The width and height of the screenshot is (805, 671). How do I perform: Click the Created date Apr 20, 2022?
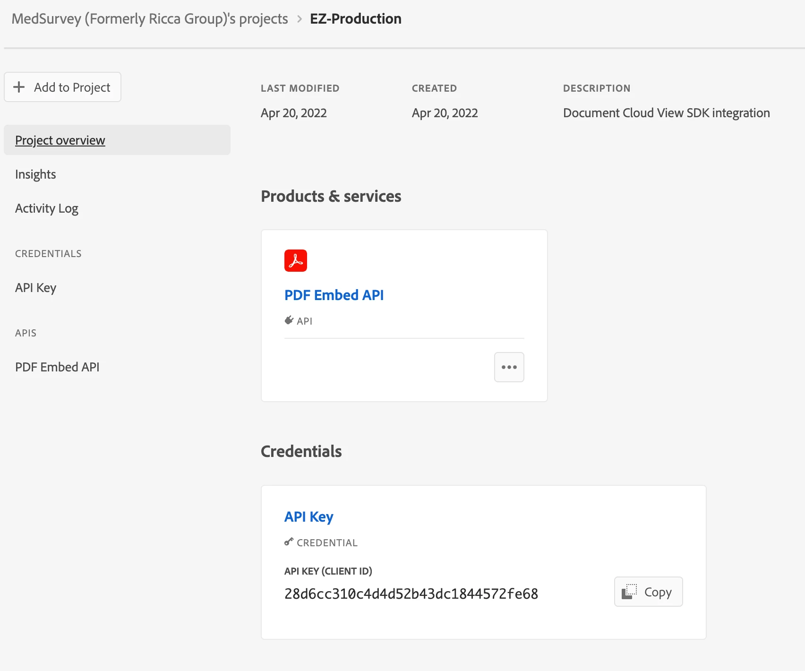tap(445, 113)
